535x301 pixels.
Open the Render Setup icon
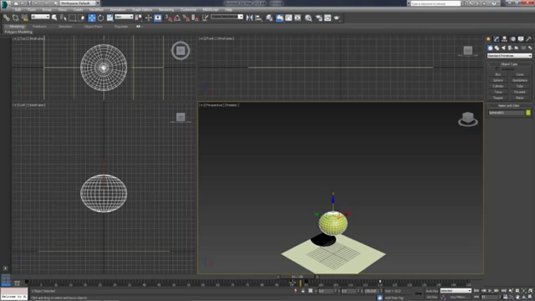pyautogui.click(x=318, y=18)
